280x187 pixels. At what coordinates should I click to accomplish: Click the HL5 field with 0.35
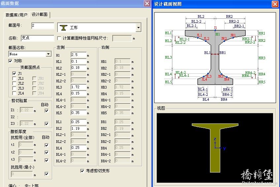click(x=79, y=113)
